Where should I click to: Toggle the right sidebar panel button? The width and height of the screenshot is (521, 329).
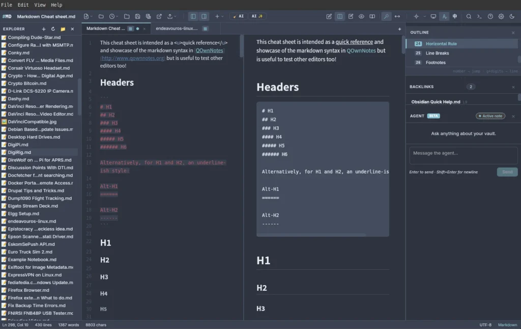pos(204,16)
